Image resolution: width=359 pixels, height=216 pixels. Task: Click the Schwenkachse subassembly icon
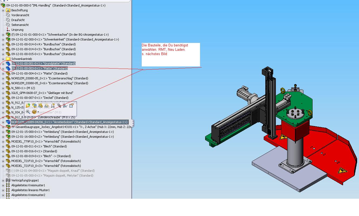8,35
